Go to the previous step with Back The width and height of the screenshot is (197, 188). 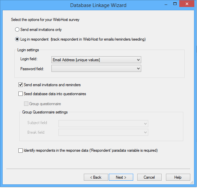(x=96, y=177)
